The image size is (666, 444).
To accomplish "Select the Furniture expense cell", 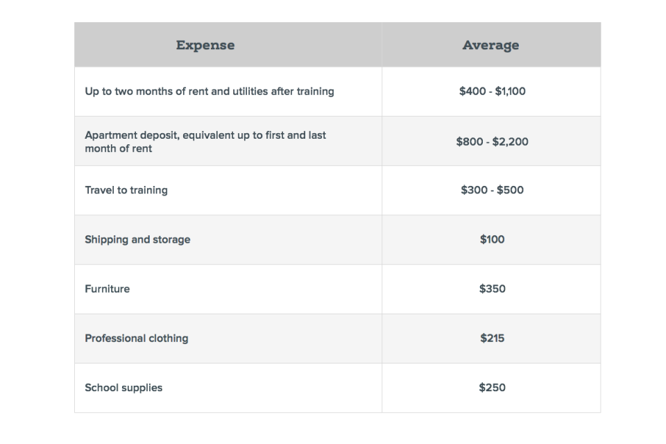I will point(108,289).
